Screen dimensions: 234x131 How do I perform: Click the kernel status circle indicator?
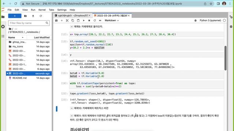tap(224, 20)
